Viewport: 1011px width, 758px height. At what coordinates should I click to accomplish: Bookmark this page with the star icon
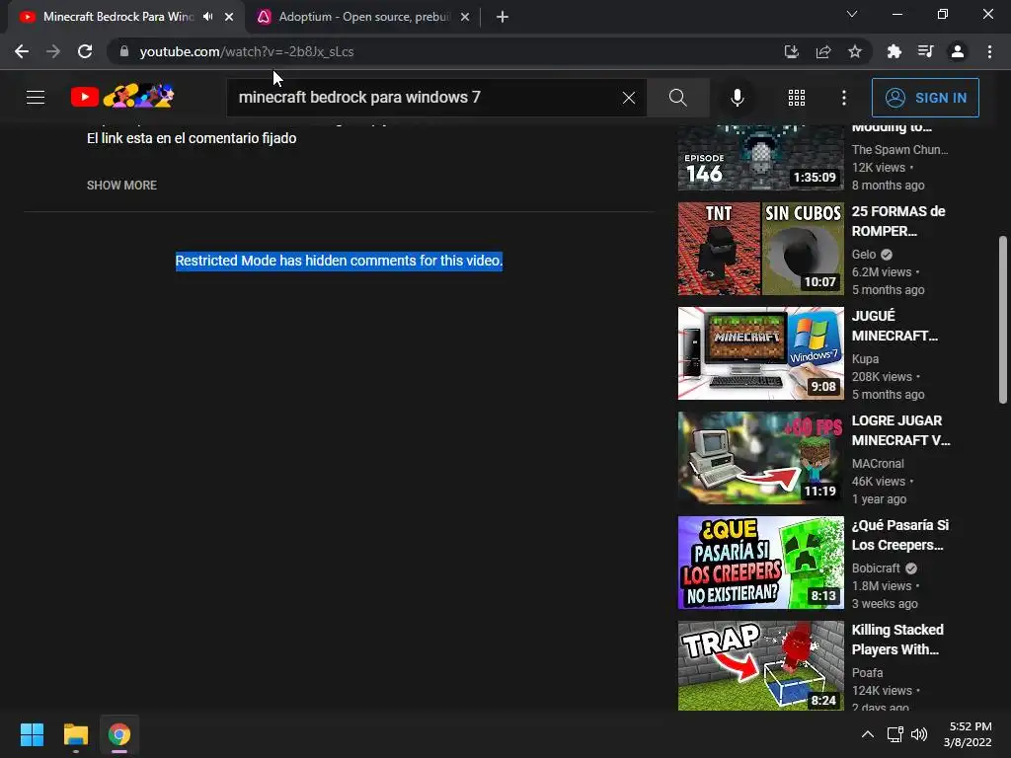pyautogui.click(x=855, y=51)
